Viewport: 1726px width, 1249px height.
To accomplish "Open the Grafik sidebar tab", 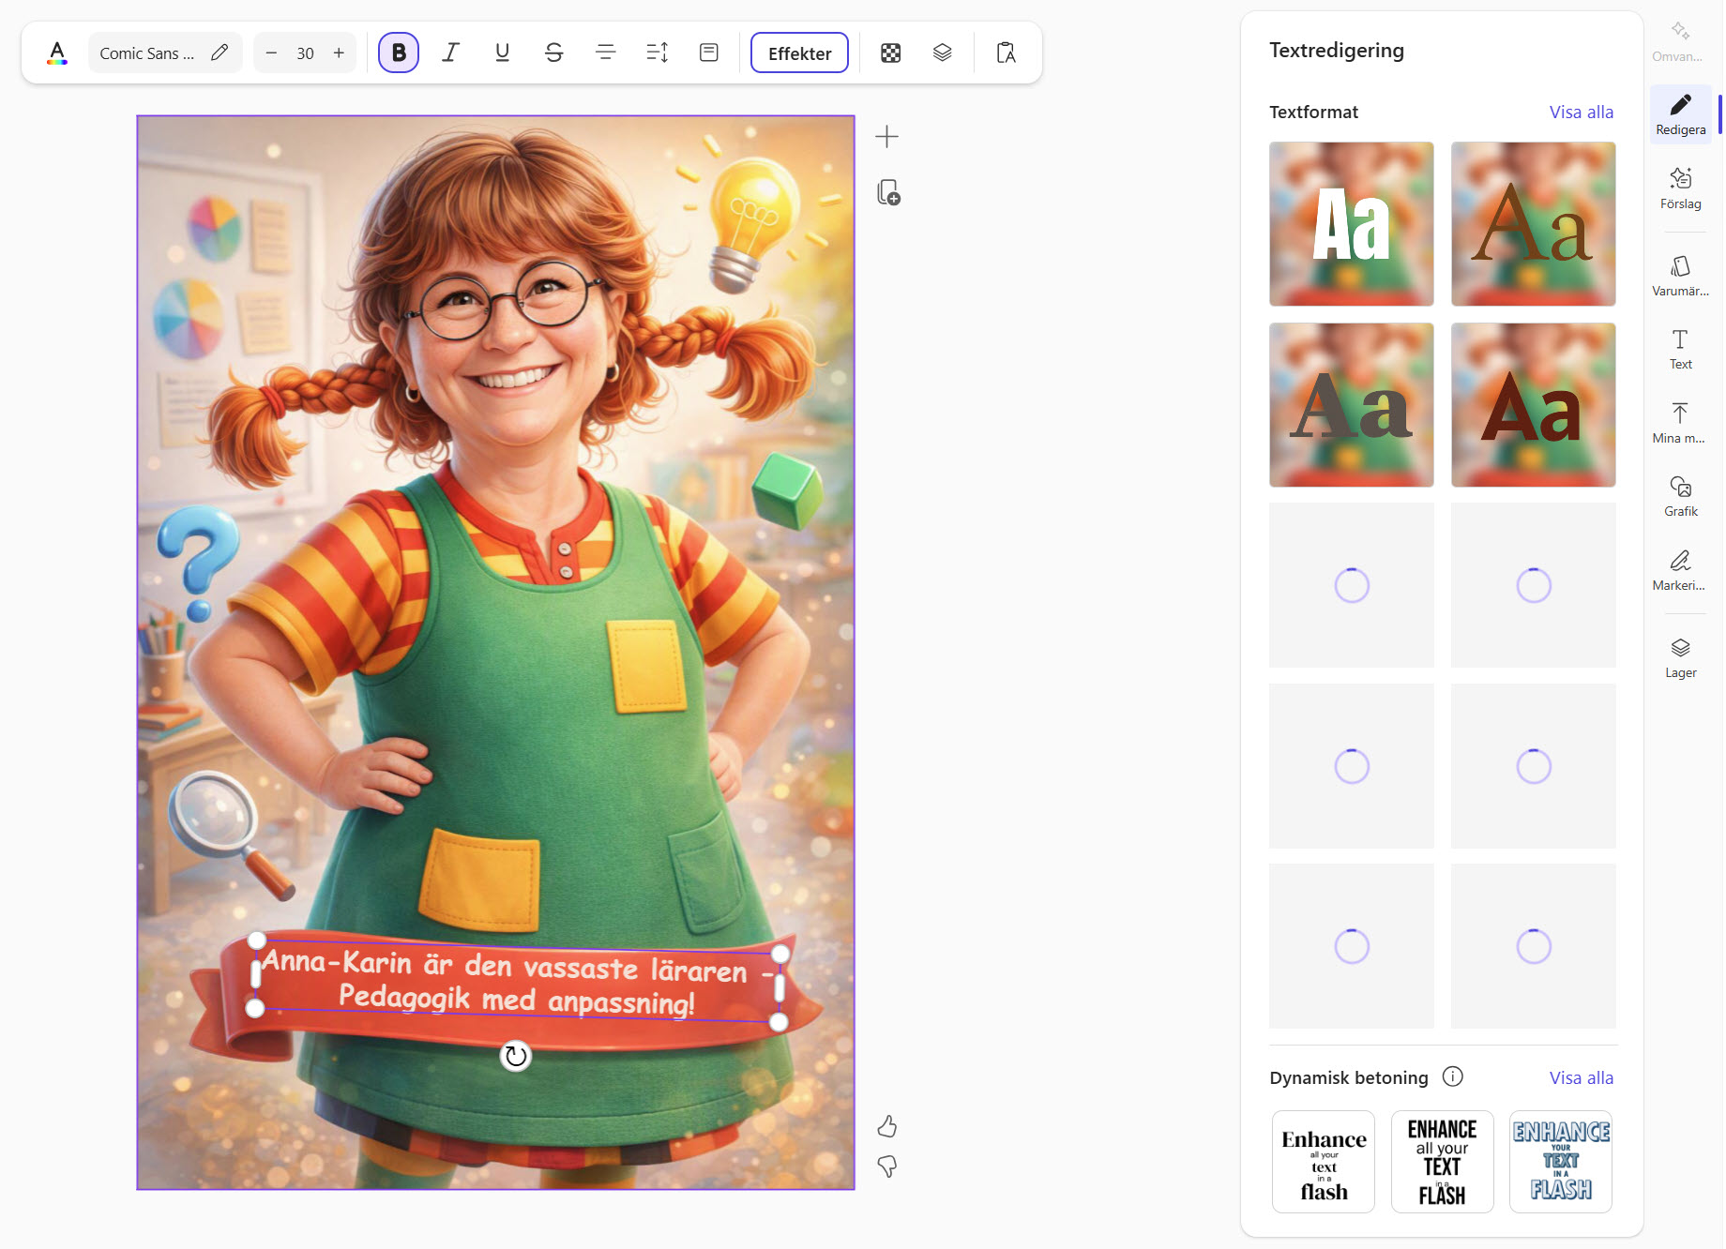I will point(1680,497).
